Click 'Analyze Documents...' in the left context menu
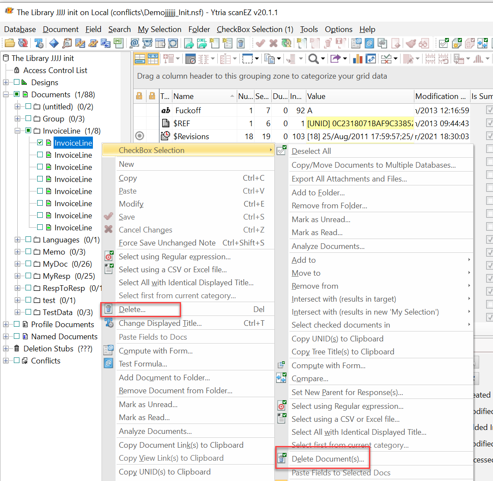The width and height of the screenshot is (493, 481). tap(155, 431)
